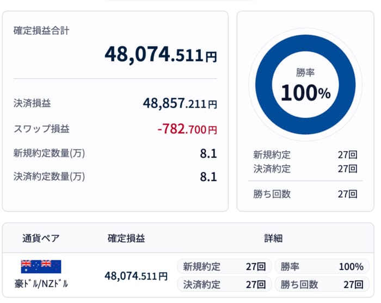This screenshot has width=381, height=303.
Task: Click the 確定損益合計 heading label
Action: 41,30
